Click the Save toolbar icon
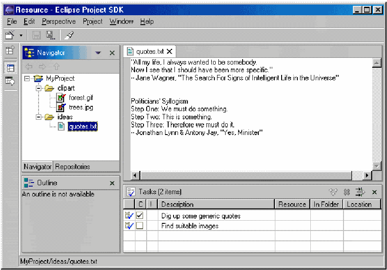 36,35
